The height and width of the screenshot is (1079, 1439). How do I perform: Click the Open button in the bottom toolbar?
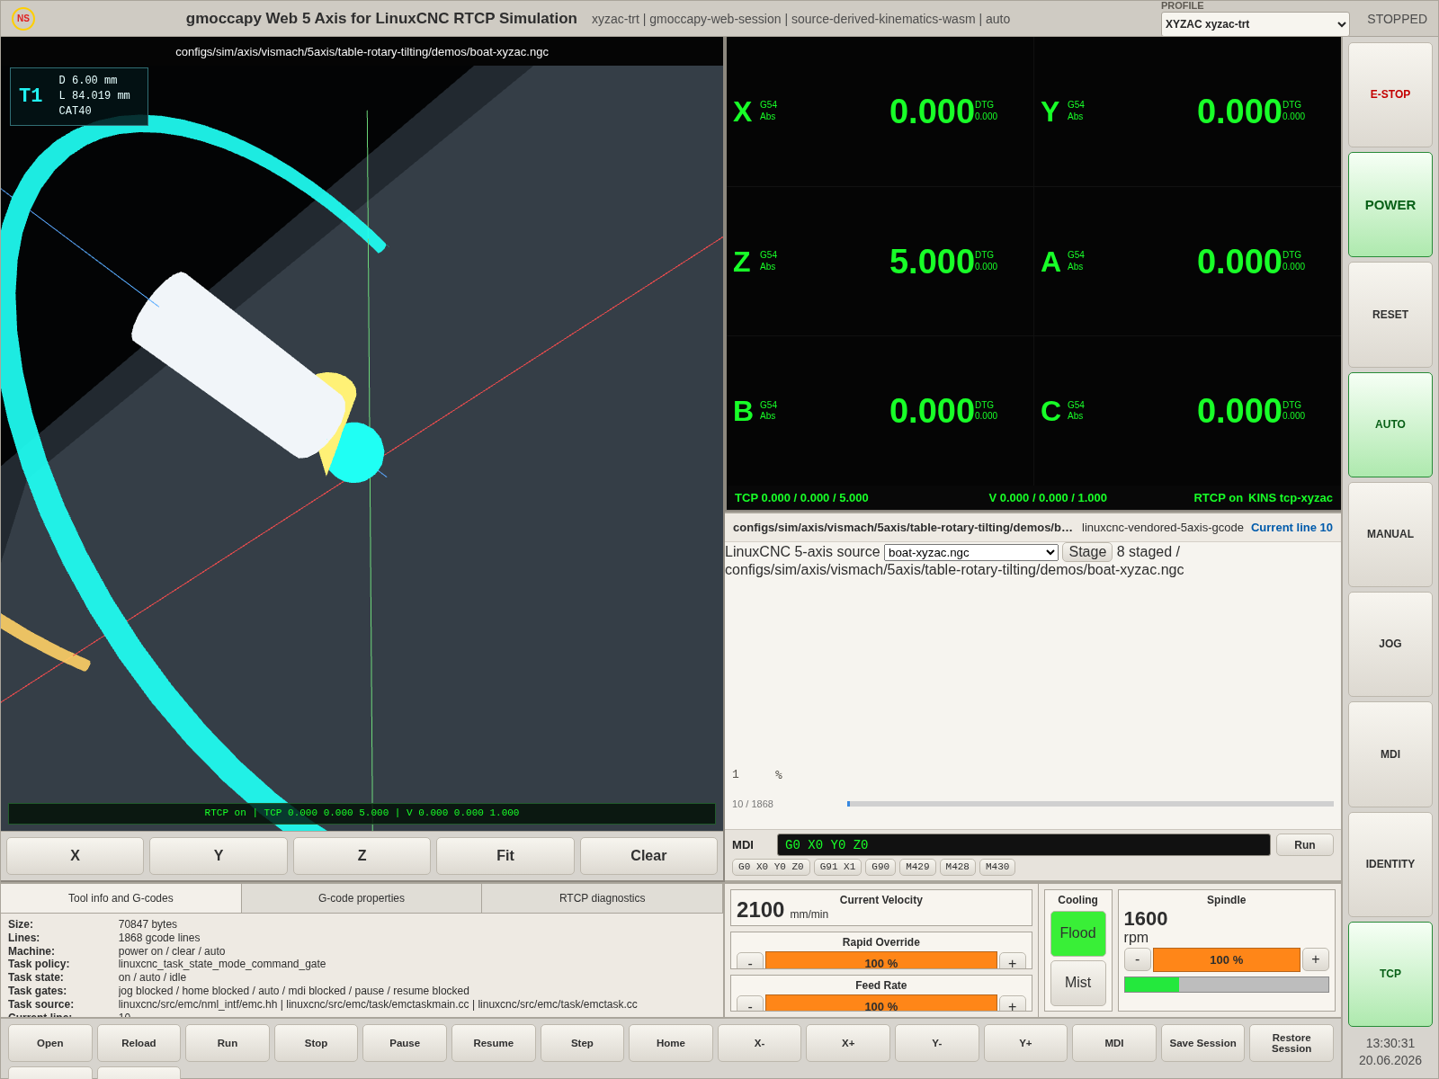[50, 1043]
